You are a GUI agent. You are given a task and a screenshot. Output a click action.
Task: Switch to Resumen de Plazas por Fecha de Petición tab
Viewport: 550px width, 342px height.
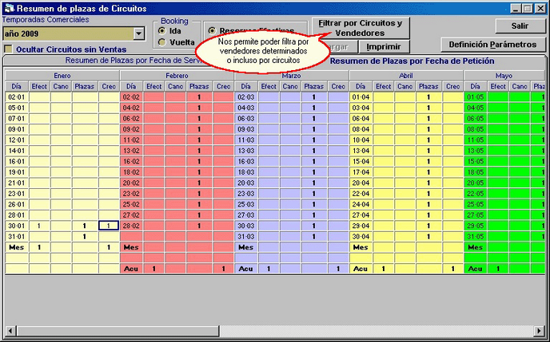point(412,61)
